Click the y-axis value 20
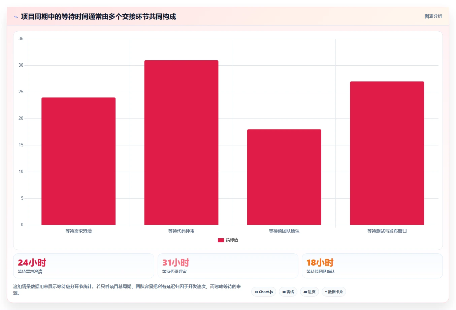 [21, 118]
